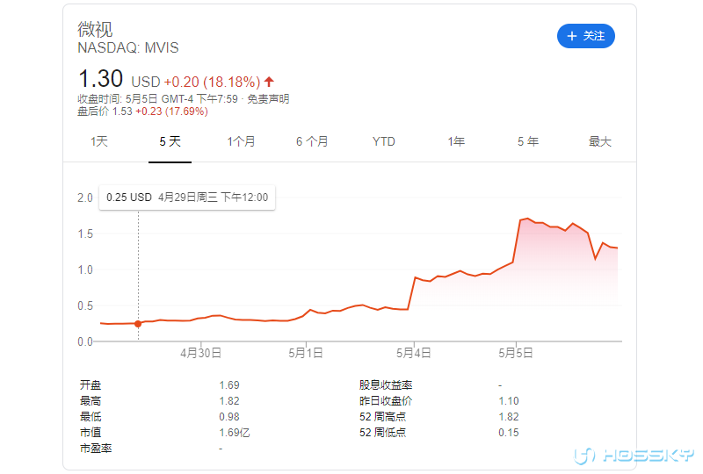The image size is (703, 474).
Task: Click the 股息收益率 label
Action: coord(386,384)
